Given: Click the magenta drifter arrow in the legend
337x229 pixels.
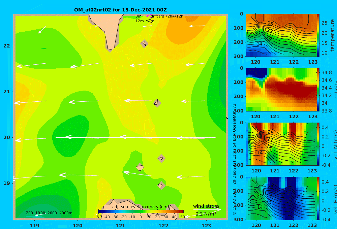Looking at the screenshot, I should (x=149, y=16).
